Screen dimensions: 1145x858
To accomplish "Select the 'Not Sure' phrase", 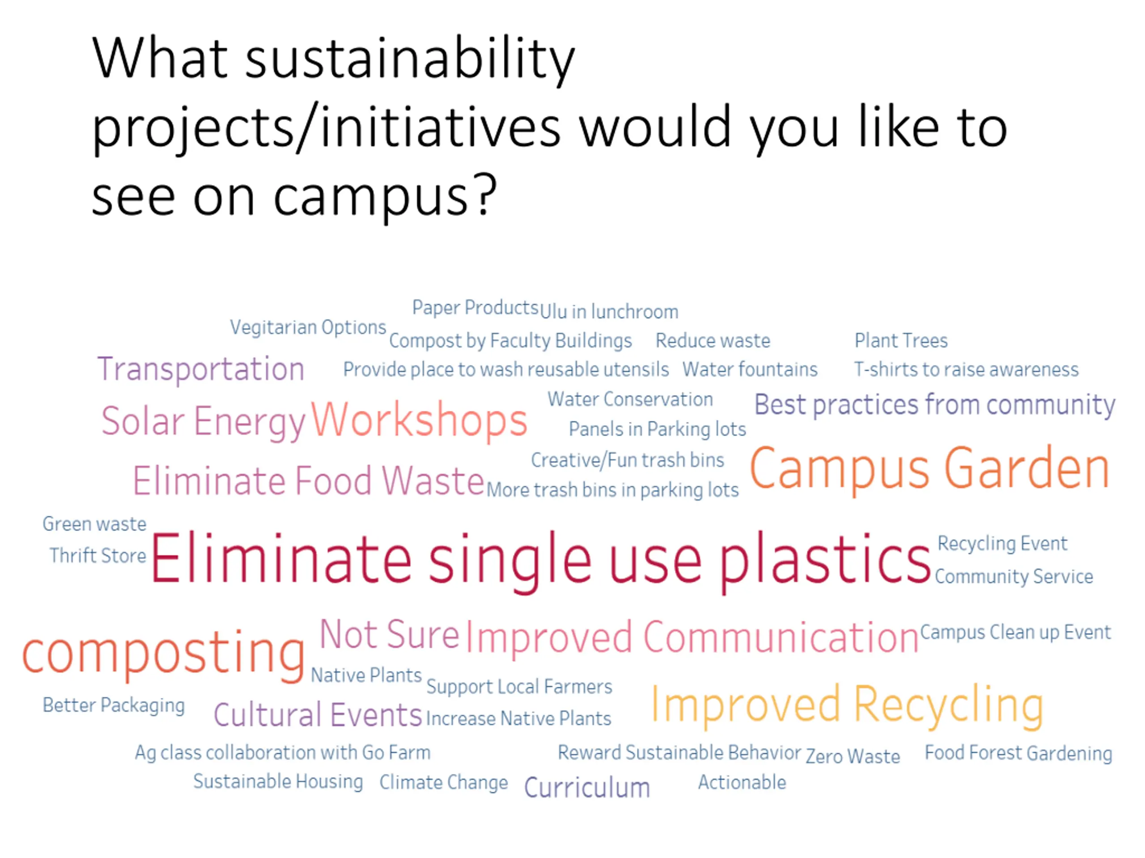I will click(x=389, y=634).
